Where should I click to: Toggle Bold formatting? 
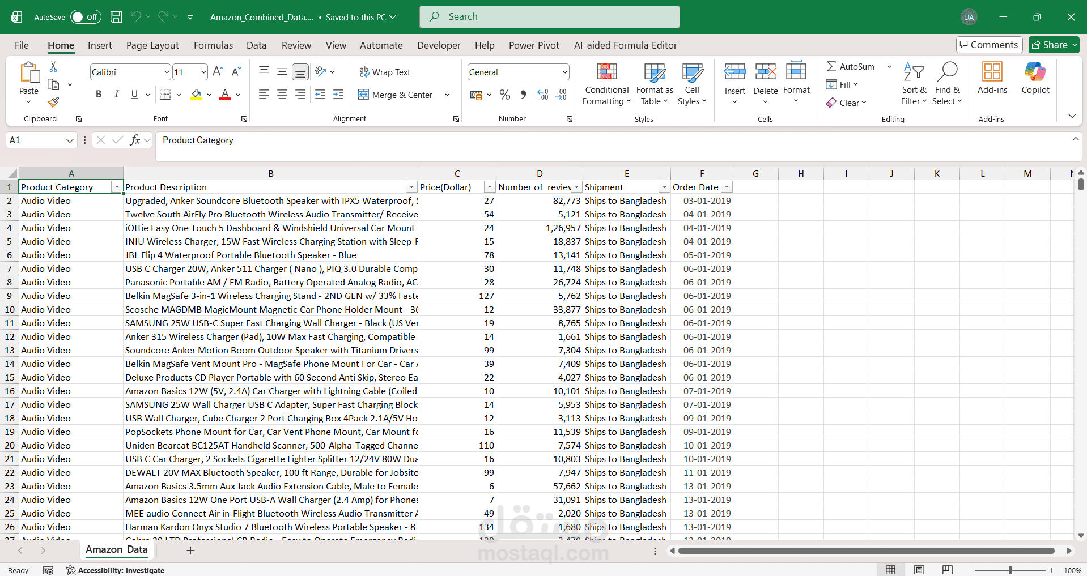[99, 95]
